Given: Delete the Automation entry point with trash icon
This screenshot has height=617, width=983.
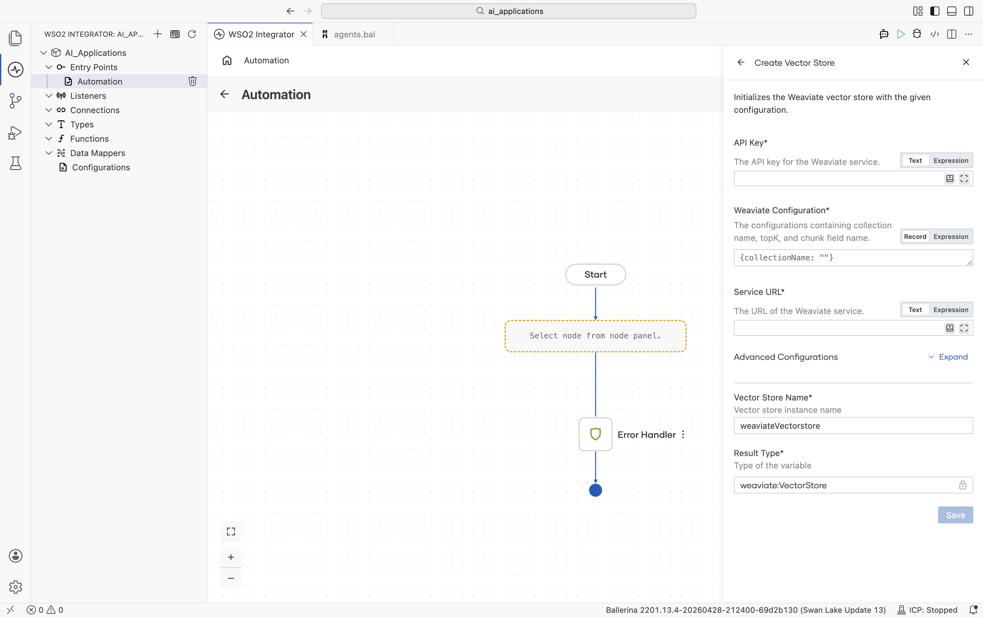Looking at the screenshot, I should 192,81.
